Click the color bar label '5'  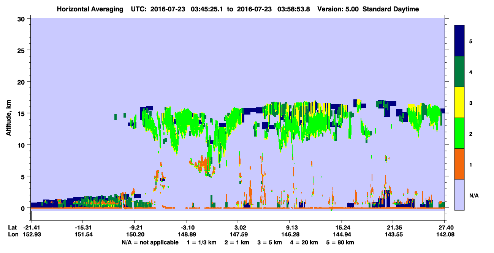point(471,41)
